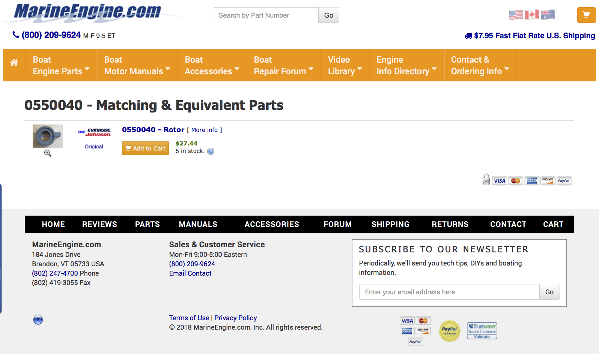Viewport: 599px width, 354px height.
Task: Click the PayPal icon in upper payment row
Action: (x=564, y=181)
